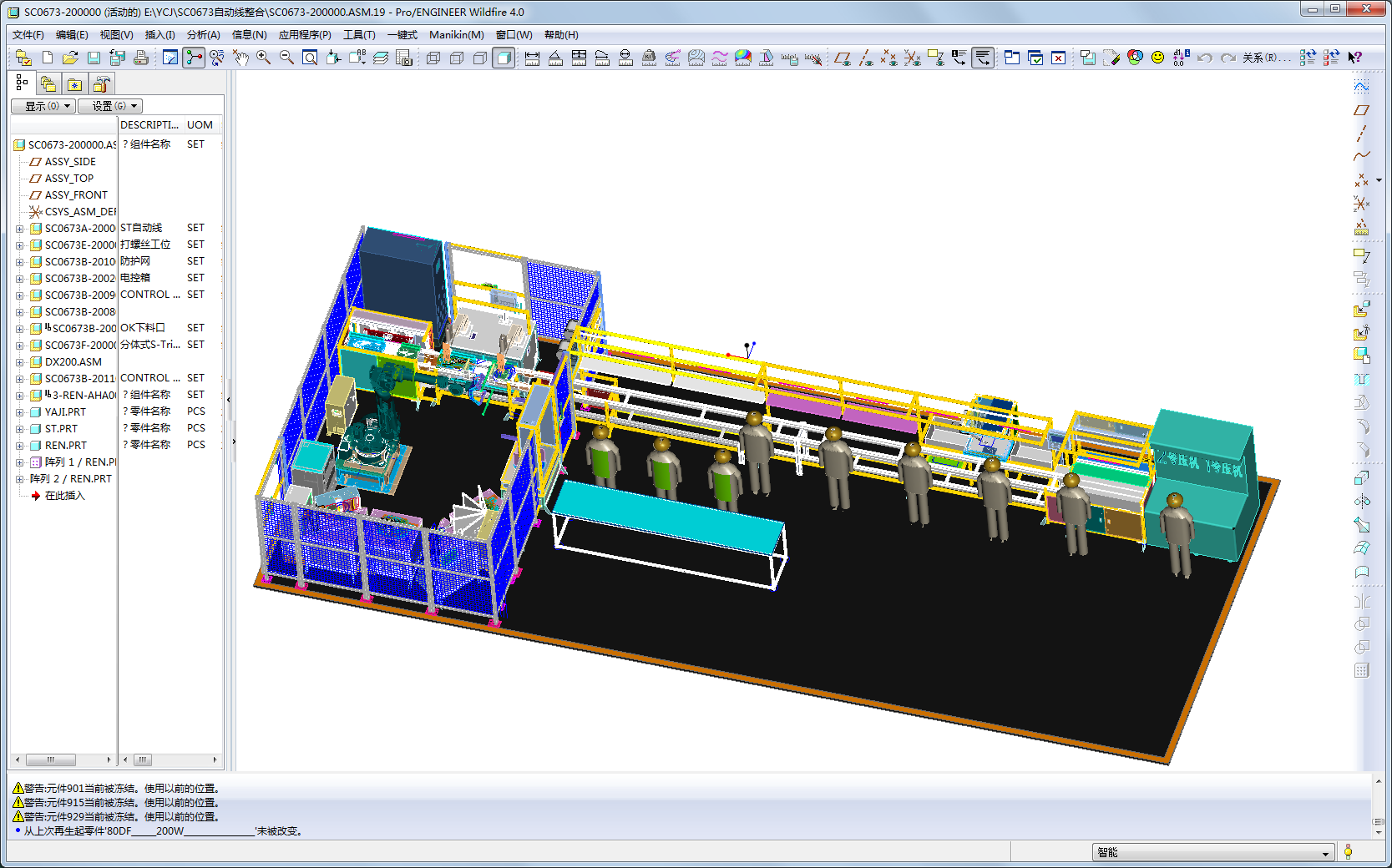
Task: Open the 分析(A) menu
Action: click(x=203, y=35)
